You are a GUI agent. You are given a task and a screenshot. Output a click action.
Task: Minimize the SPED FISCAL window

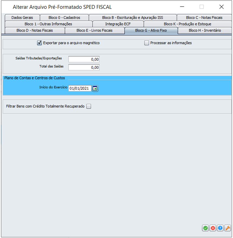pos(182,7)
